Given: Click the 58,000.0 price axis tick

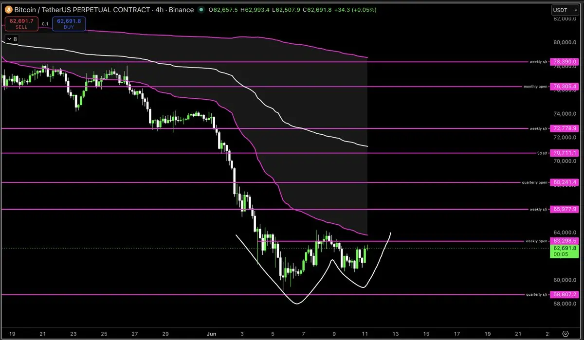Looking at the screenshot, I should 565,304.
